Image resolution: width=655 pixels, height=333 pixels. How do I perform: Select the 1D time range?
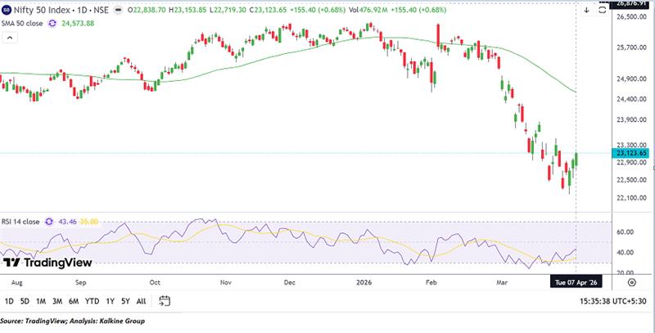tap(9, 301)
